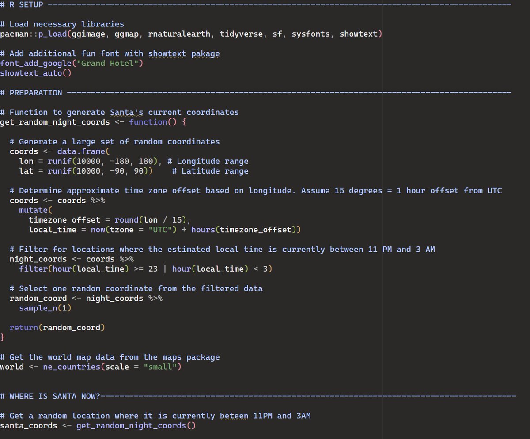Click the 'hours(timezone_offset)' expression
Screen dimensions: 530x439
[244, 230]
